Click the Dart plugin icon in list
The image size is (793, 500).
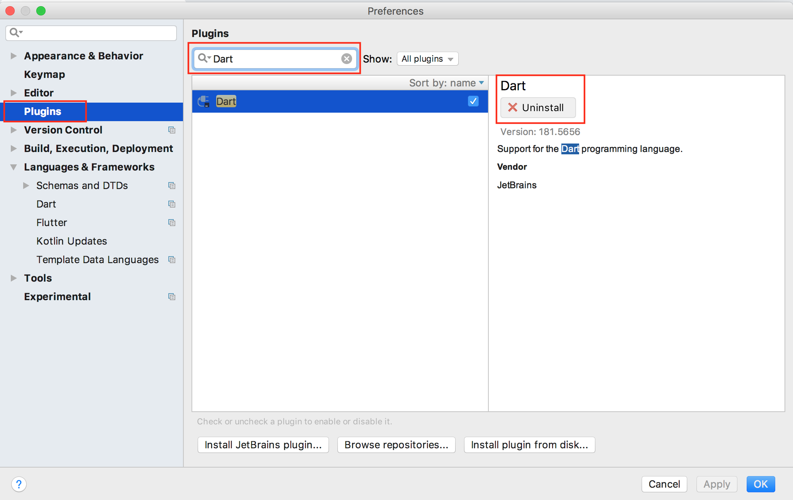click(203, 101)
